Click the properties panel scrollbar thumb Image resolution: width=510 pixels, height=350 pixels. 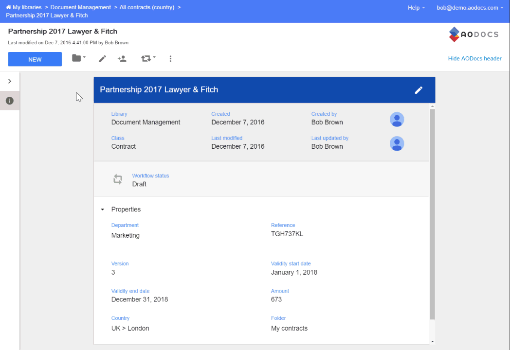point(432,214)
